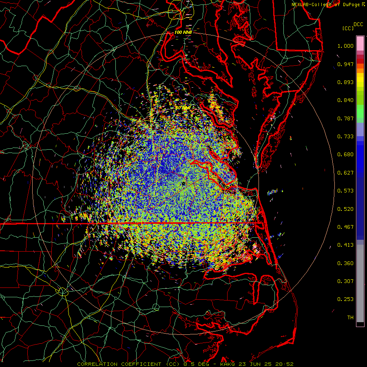Click the KAKQ radar site center point
367x367 pixels.
[x=183, y=184]
